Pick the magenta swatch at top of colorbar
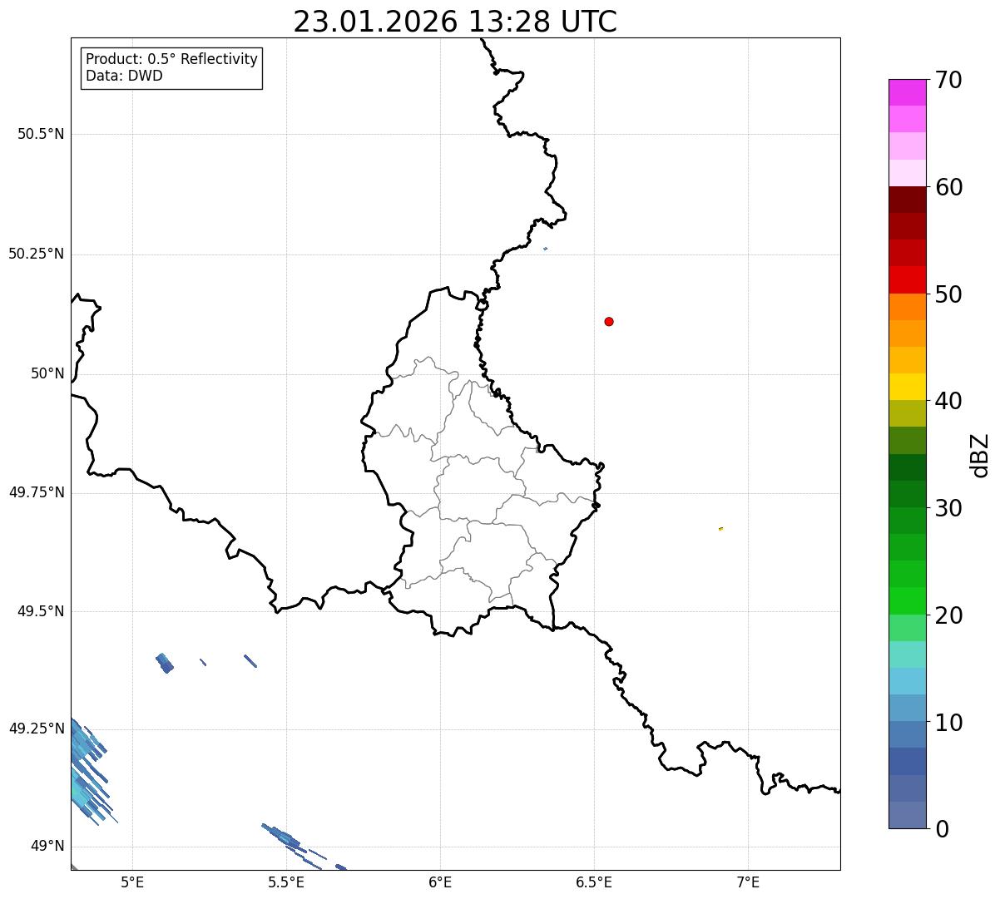 pyautogui.click(x=907, y=92)
